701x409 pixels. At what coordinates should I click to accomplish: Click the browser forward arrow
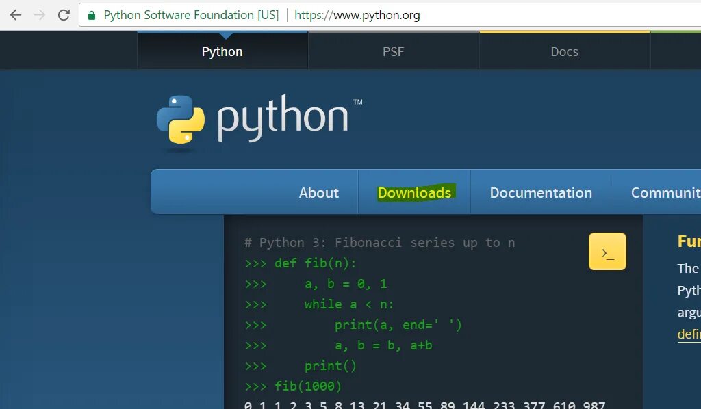pos(40,15)
